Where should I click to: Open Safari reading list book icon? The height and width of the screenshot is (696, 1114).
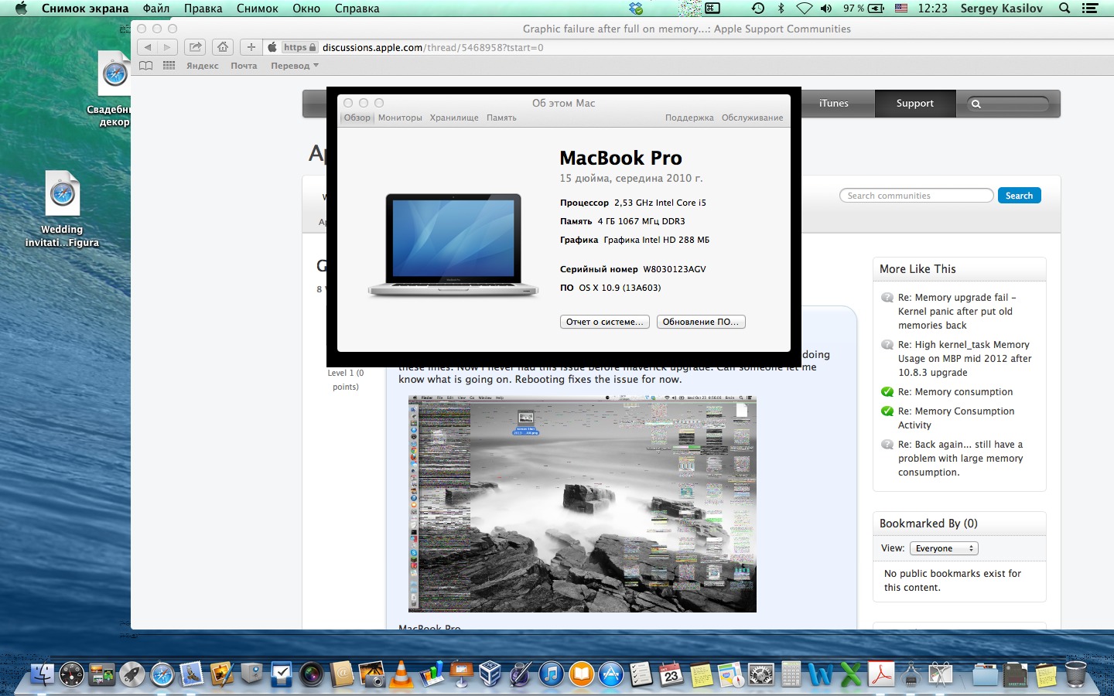pos(145,66)
